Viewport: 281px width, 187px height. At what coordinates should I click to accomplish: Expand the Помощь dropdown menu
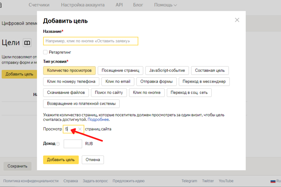click(x=165, y=5)
